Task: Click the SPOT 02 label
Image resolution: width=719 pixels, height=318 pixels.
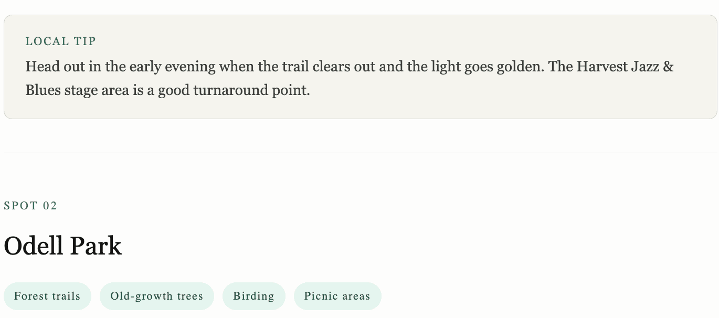Action: [30, 206]
